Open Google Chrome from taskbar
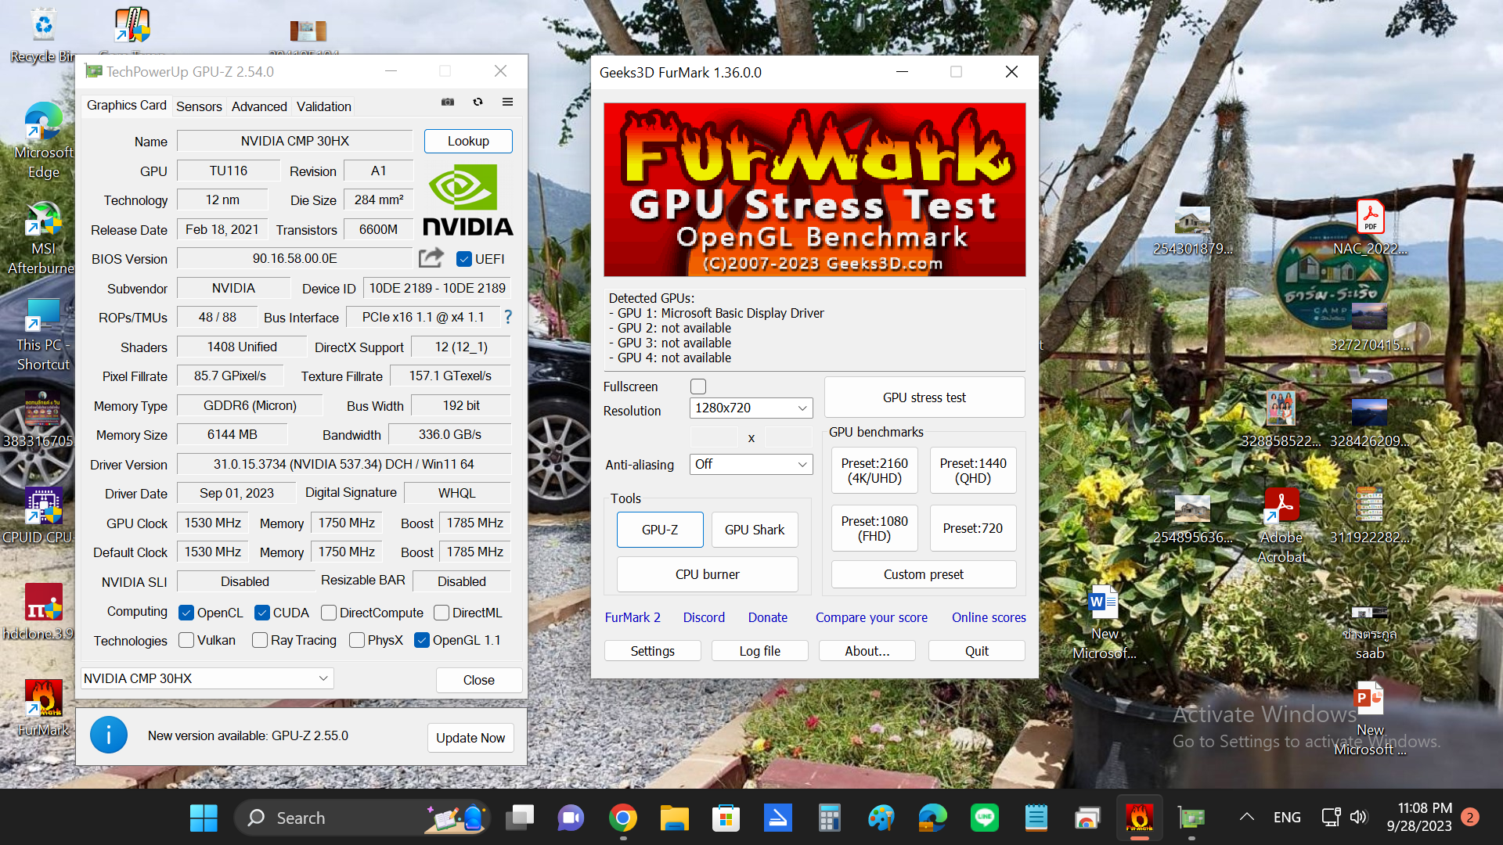Viewport: 1503px width, 845px height. [623, 818]
